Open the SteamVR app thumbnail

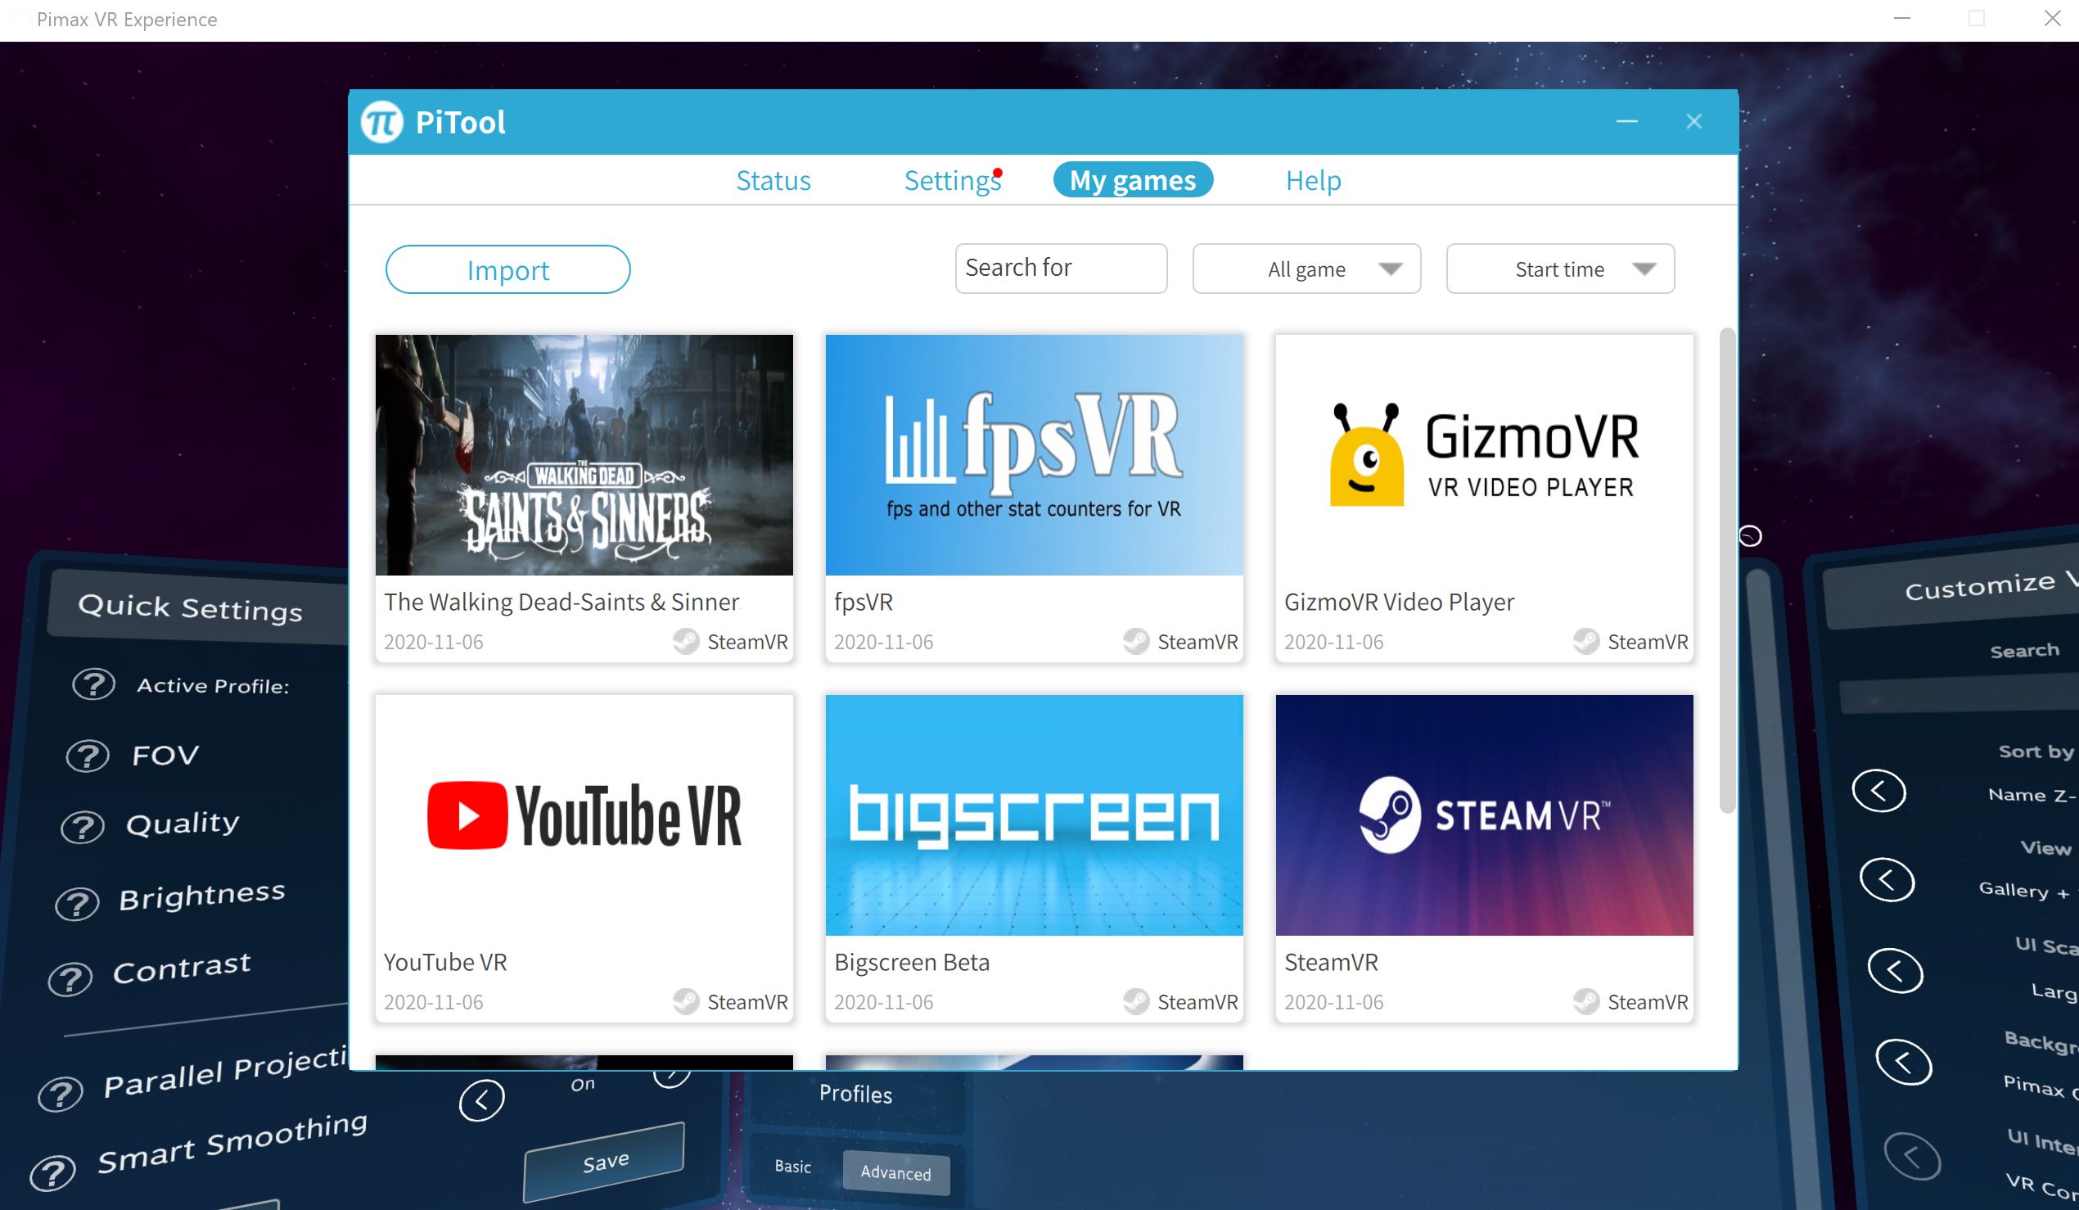tap(1484, 815)
